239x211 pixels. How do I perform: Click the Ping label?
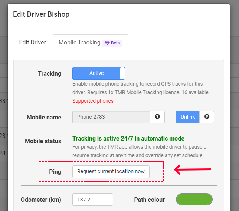(x=55, y=172)
